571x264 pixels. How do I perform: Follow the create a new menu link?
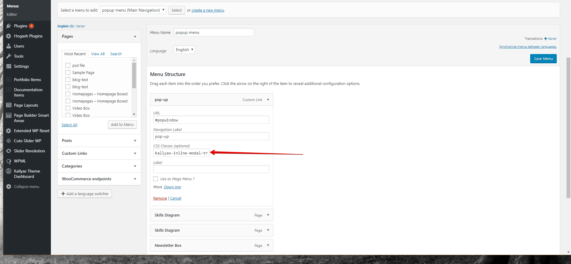click(x=208, y=10)
